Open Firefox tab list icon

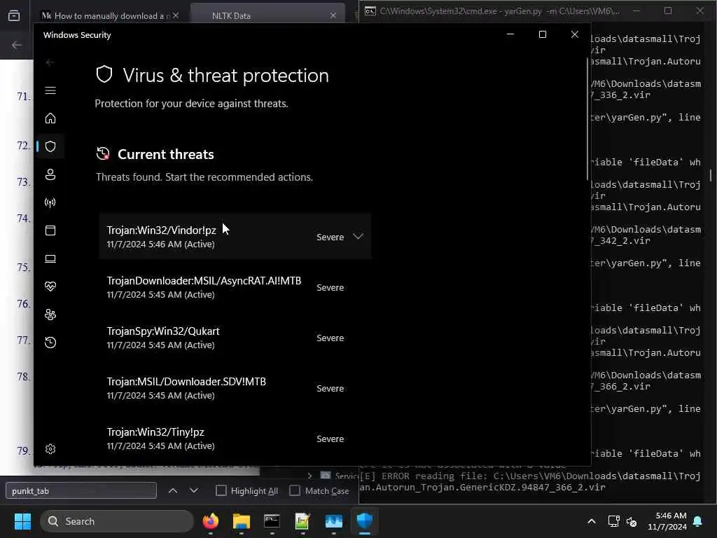pyautogui.click(x=14, y=15)
